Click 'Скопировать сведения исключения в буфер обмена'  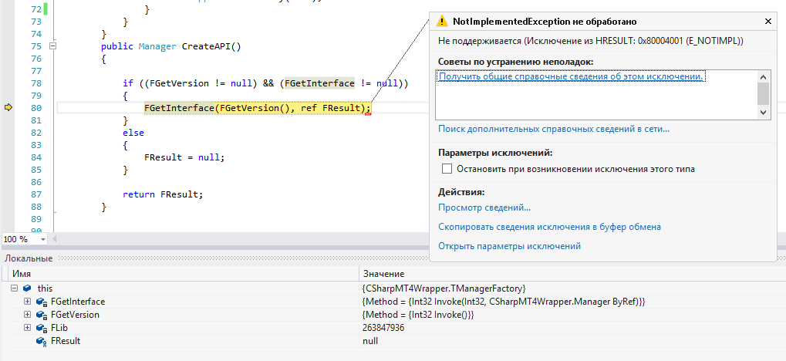[549, 227]
